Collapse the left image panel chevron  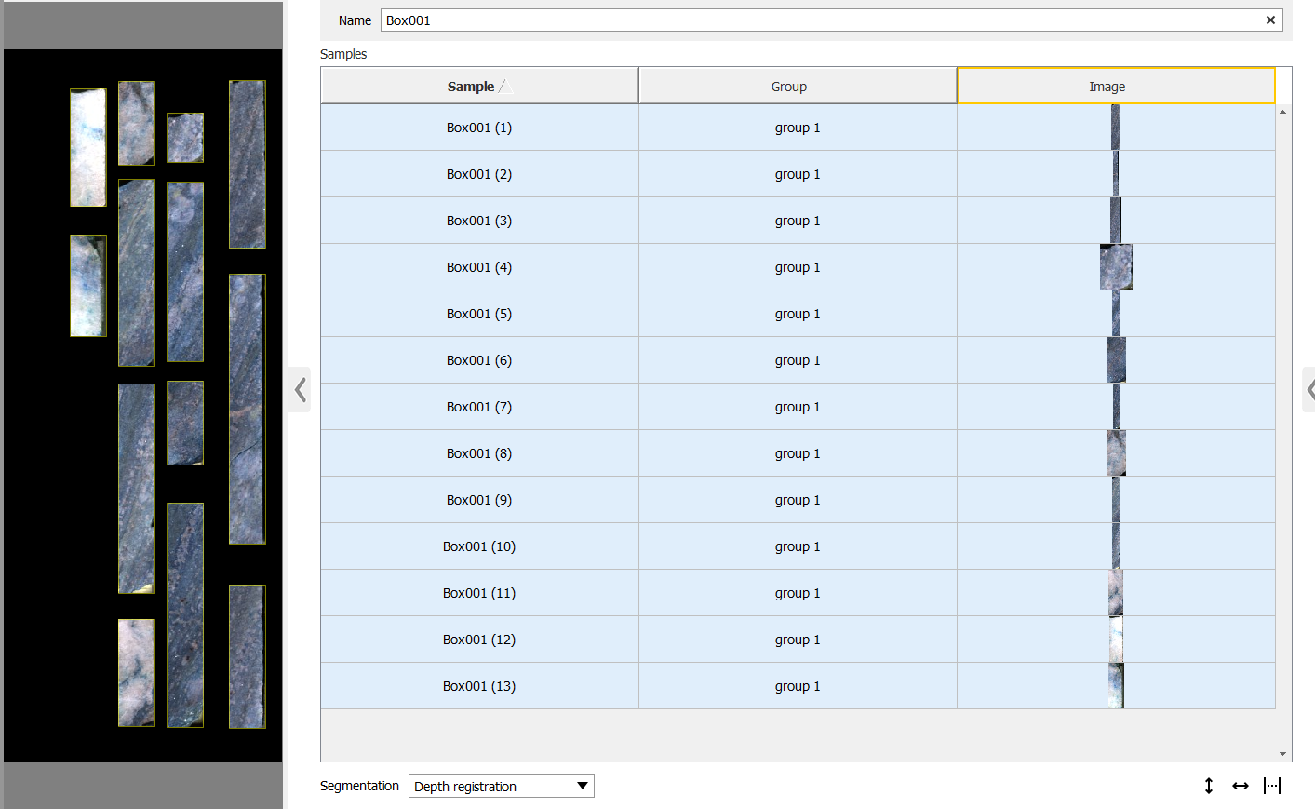pyautogui.click(x=300, y=389)
